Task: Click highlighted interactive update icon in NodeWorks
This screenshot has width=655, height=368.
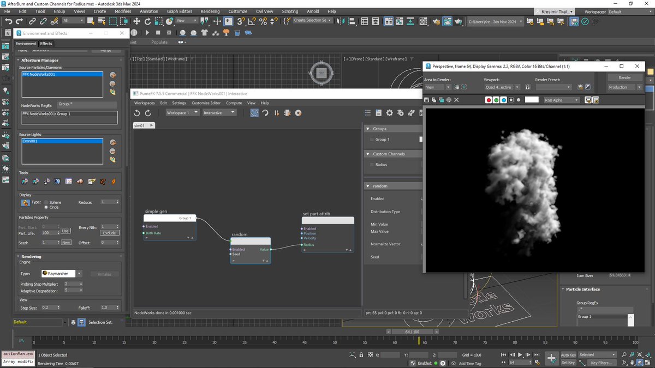Action: point(255,113)
